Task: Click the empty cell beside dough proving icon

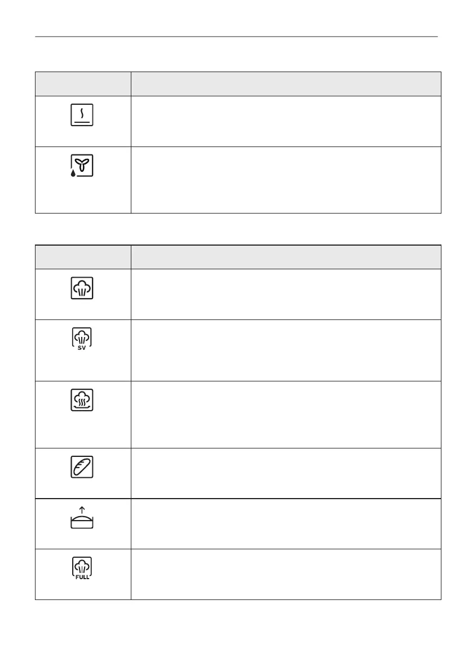Action: click(x=286, y=524)
